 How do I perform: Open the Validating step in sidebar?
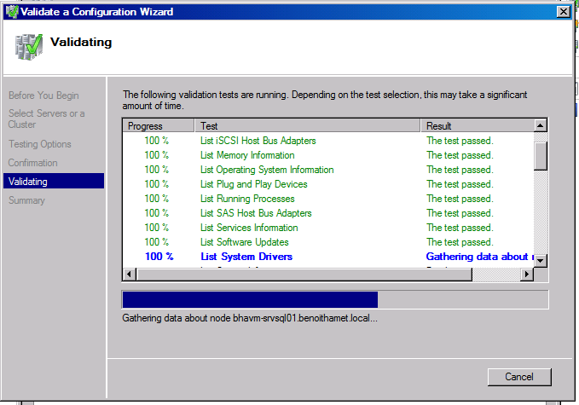tap(28, 182)
